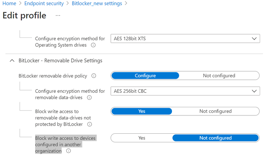Image resolution: width=264 pixels, height=156 pixels.
Task: Select Yes for devices configured in another organization
Action: tap(142, 138)
